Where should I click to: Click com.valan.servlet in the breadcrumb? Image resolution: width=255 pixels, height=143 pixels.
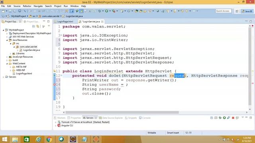click(51, 16)
